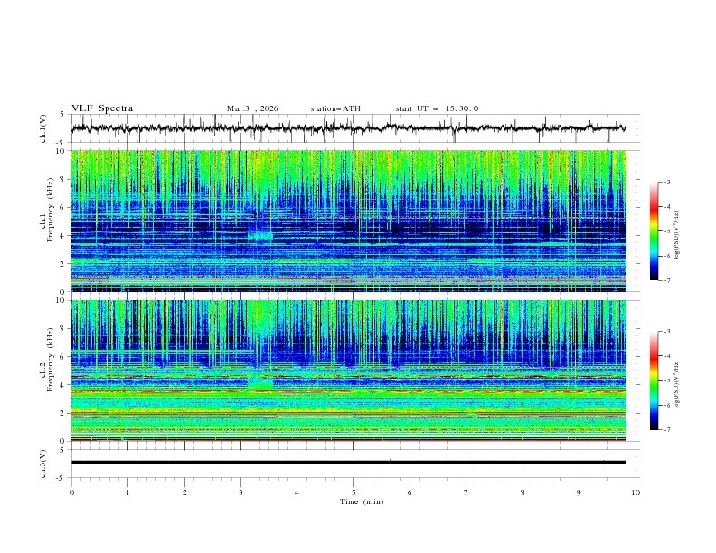Click the ch.1 frequency axis '10' tick label

pyautogui.click(x=61, y=151)
